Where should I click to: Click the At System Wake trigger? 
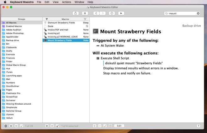(112, 46)
